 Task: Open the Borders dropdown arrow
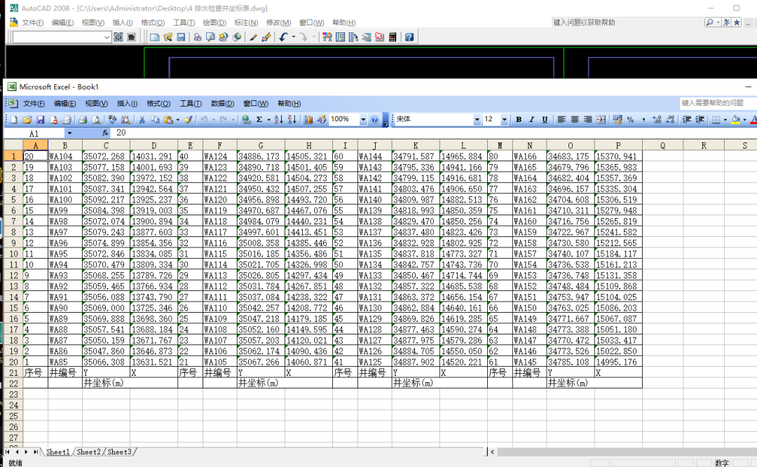point(725,120)
